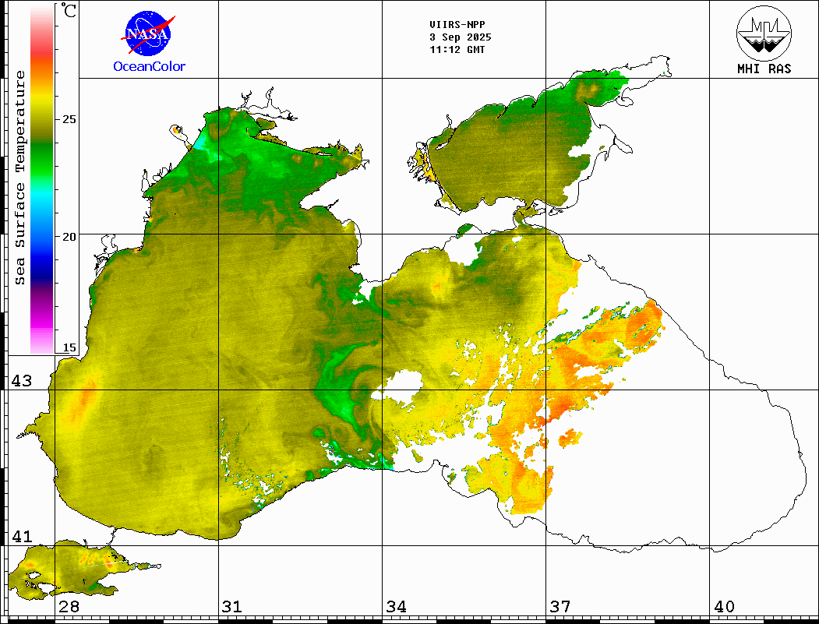Click the NASA meatball logo
This screenshot has height=624, width=819.
[x=148, y=33]
